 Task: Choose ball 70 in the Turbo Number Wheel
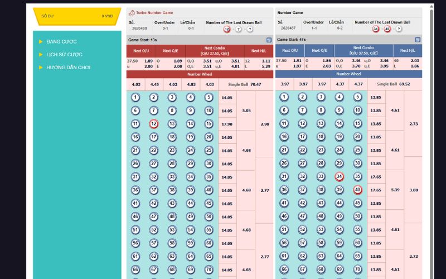(x=209, y=270)
